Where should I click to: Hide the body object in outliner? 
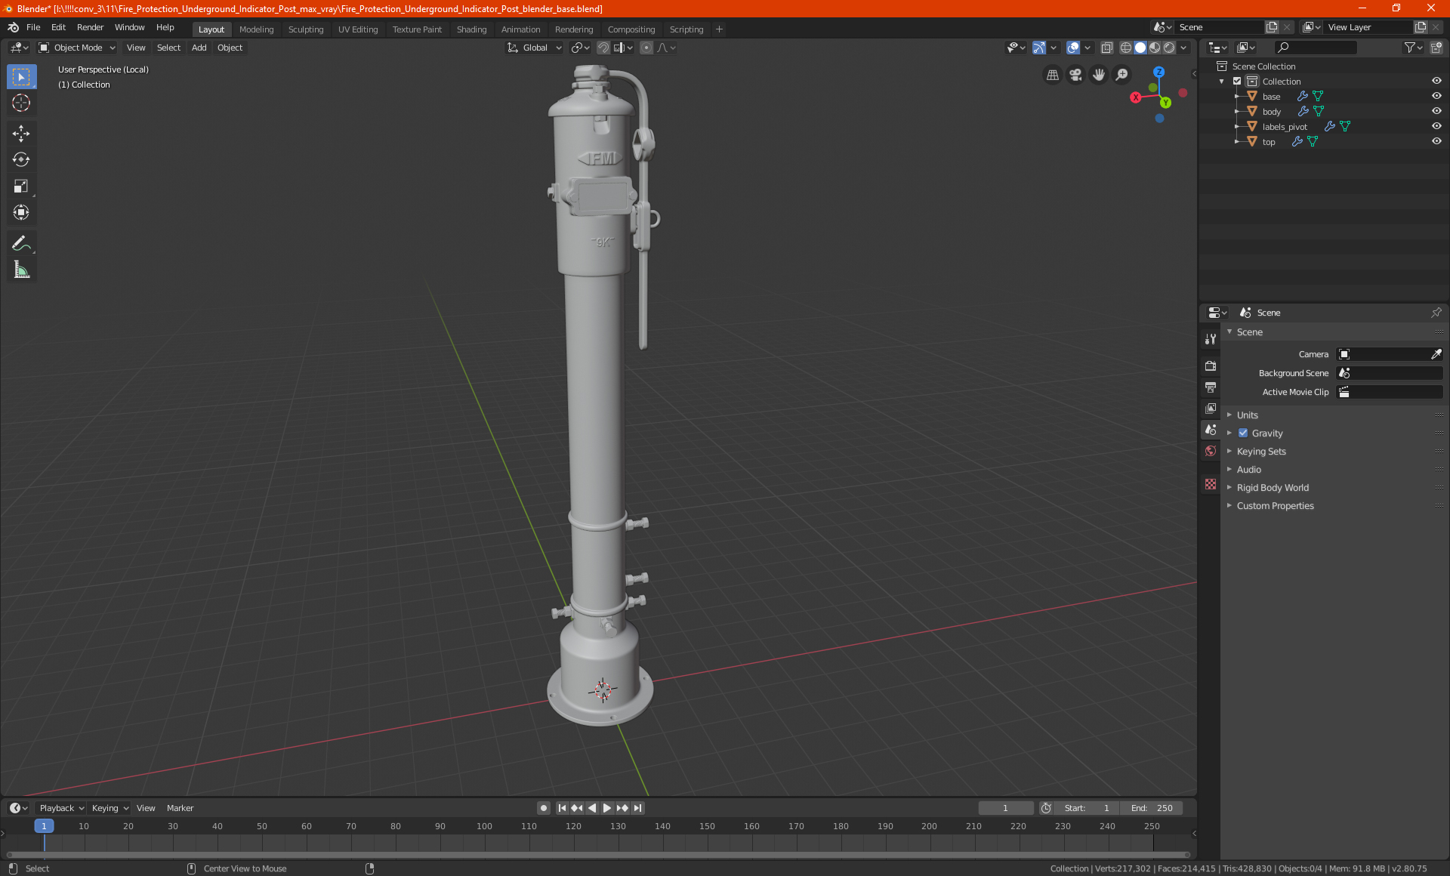[1436, 111]
